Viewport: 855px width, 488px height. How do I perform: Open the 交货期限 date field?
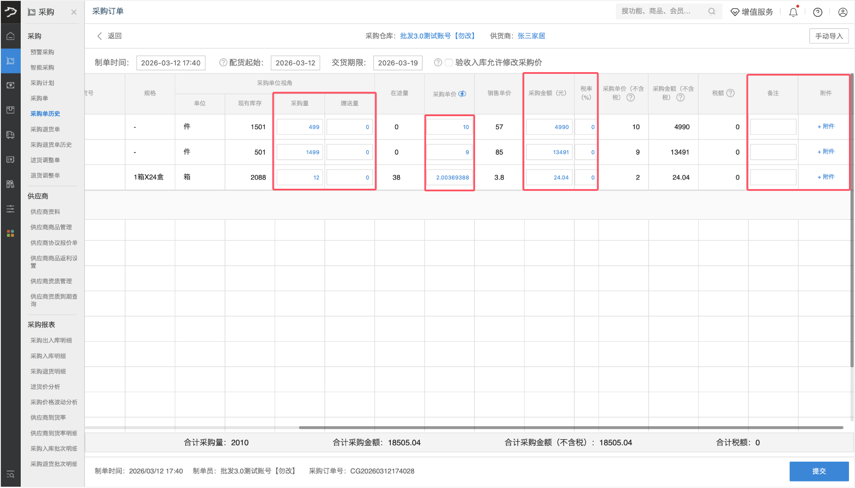(x=398, y=63)
